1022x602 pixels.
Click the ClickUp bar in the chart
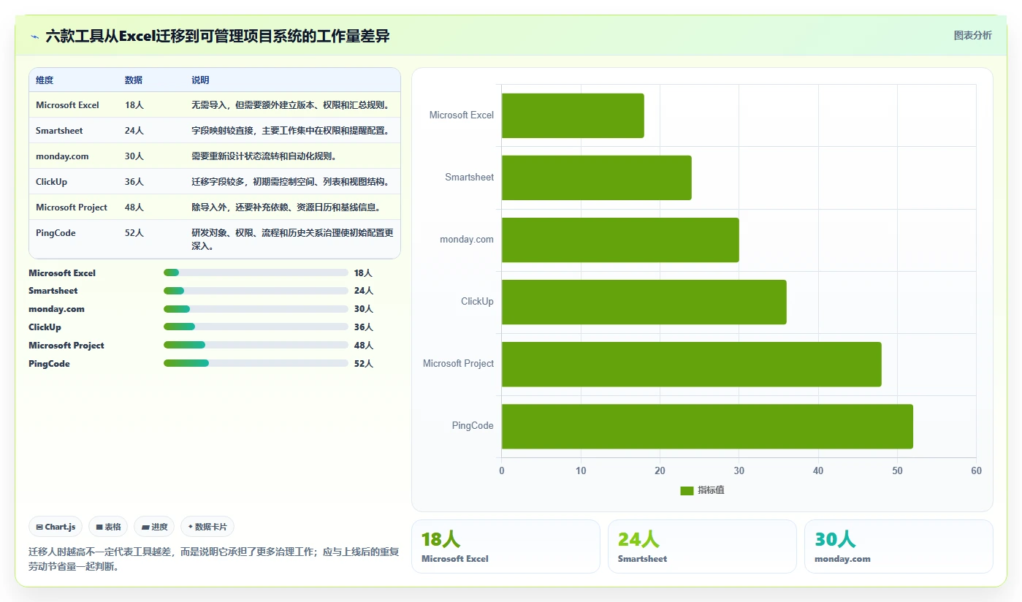click(644, 302)
